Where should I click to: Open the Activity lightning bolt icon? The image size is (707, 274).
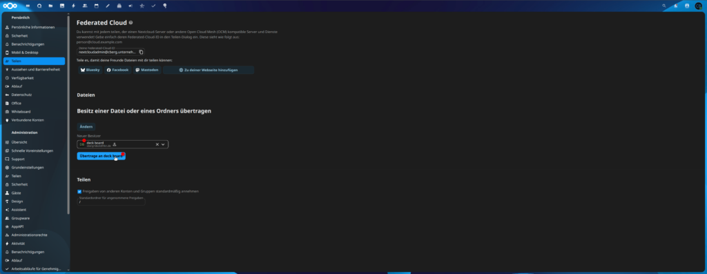[x=73, y=6]
